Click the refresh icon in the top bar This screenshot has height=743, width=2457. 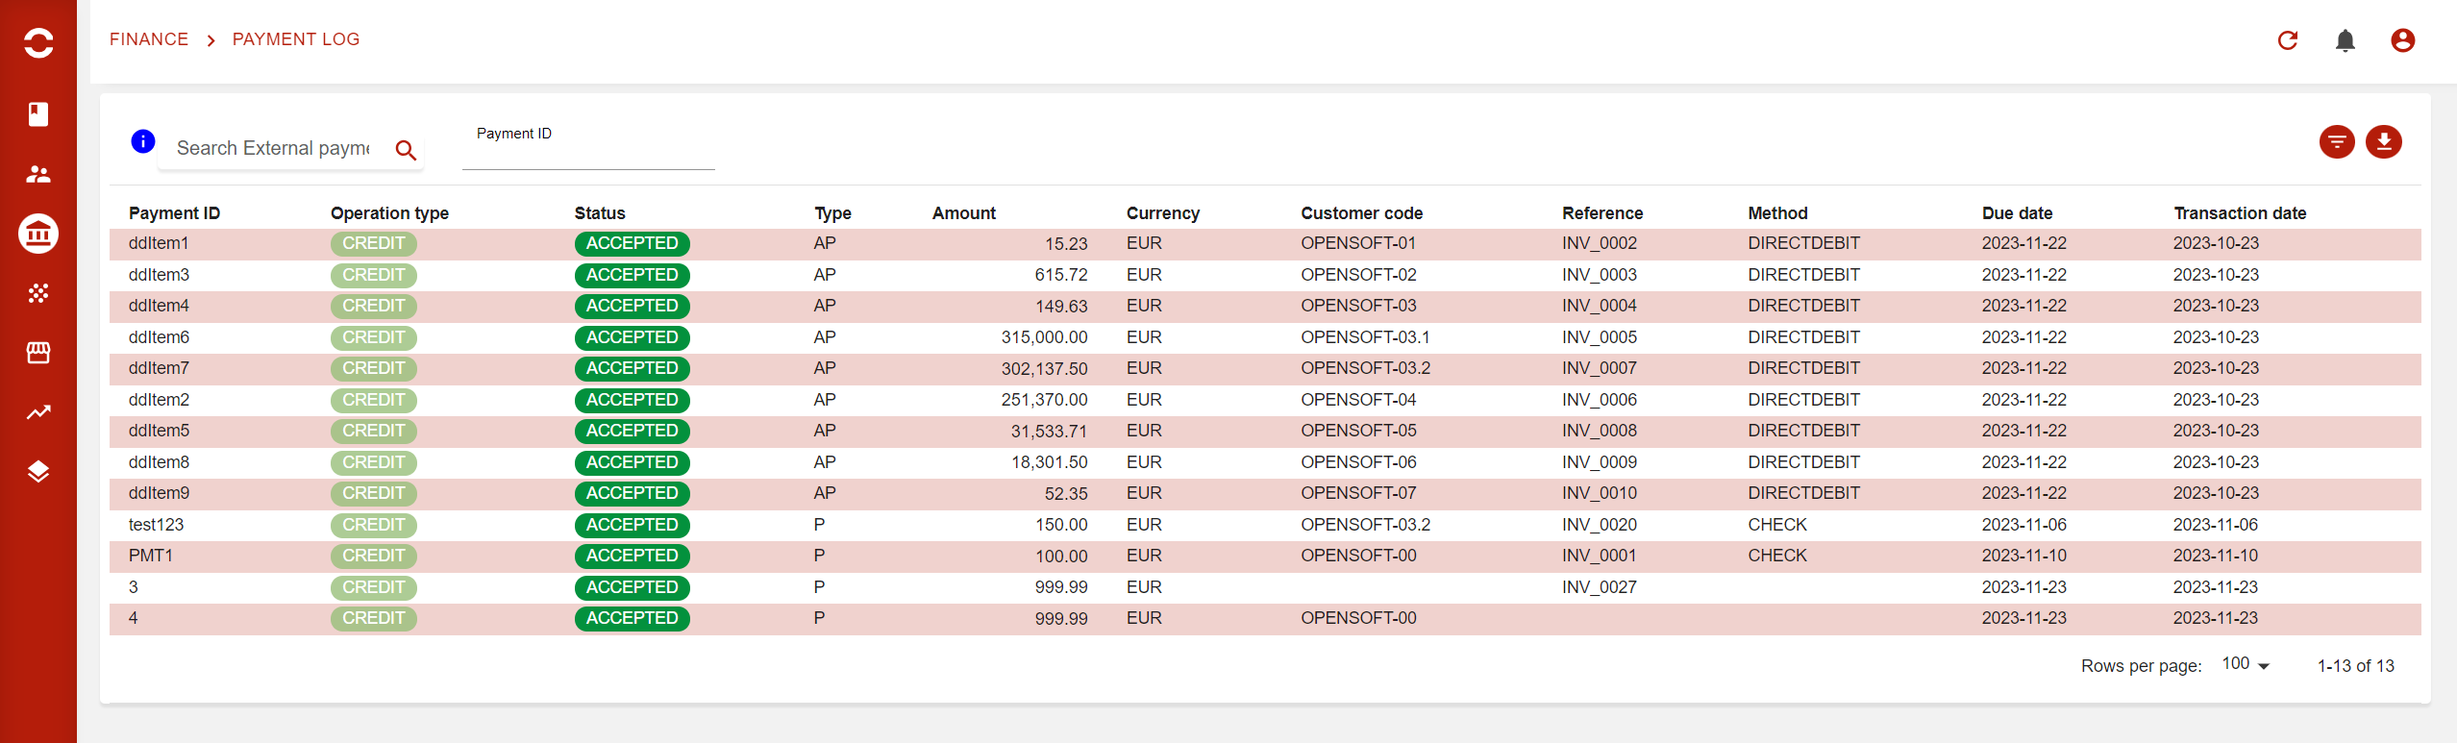[2287, 40]
